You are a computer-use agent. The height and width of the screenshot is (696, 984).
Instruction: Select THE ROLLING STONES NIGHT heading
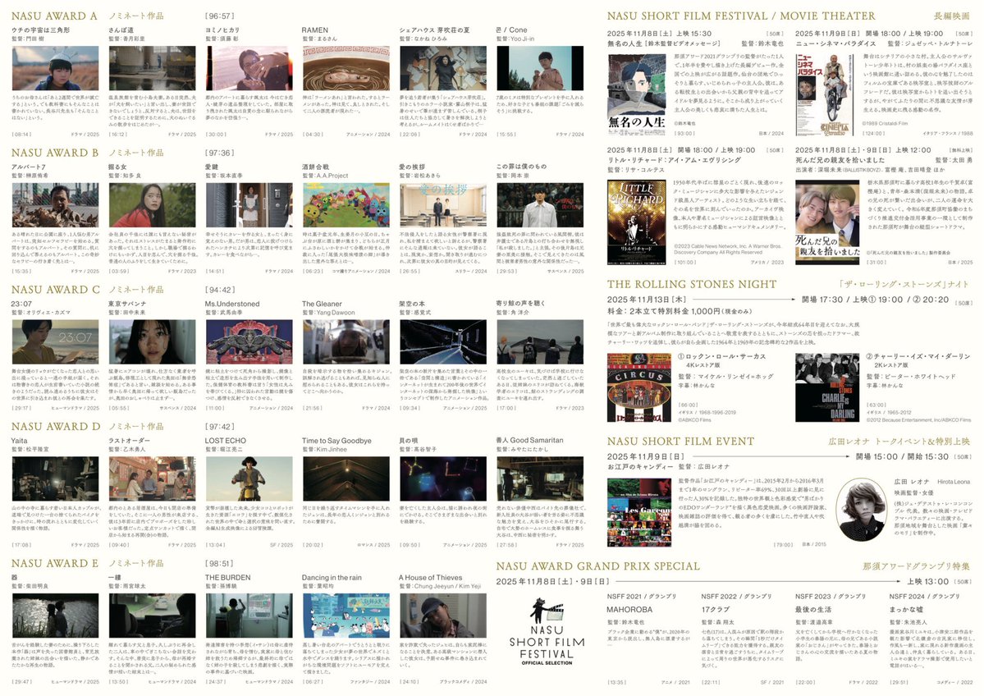692,284
